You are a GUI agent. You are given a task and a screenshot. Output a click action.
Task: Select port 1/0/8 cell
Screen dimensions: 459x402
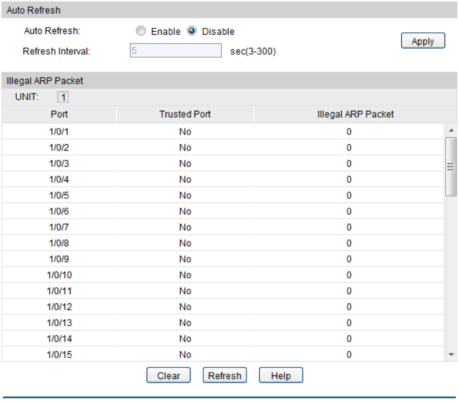(59, 243)
